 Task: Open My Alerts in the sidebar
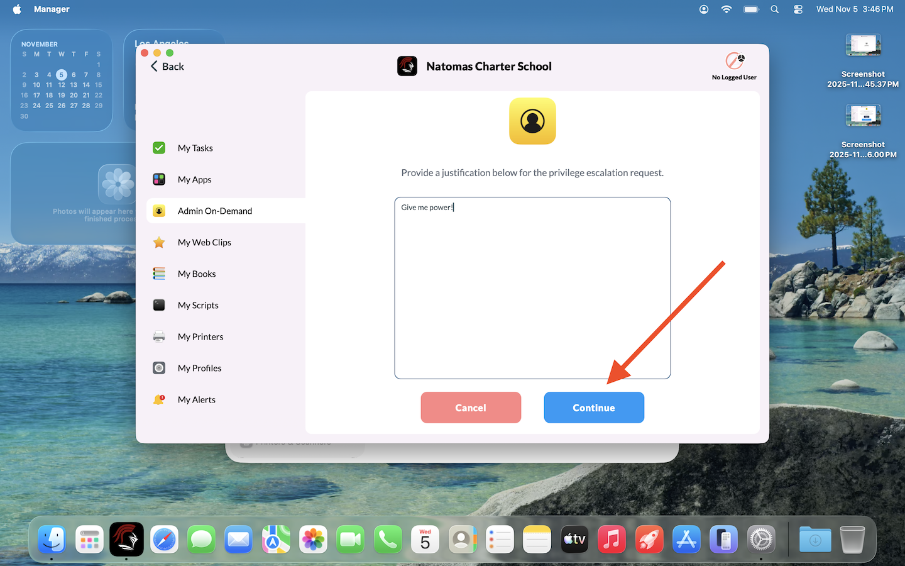point(226,399)
